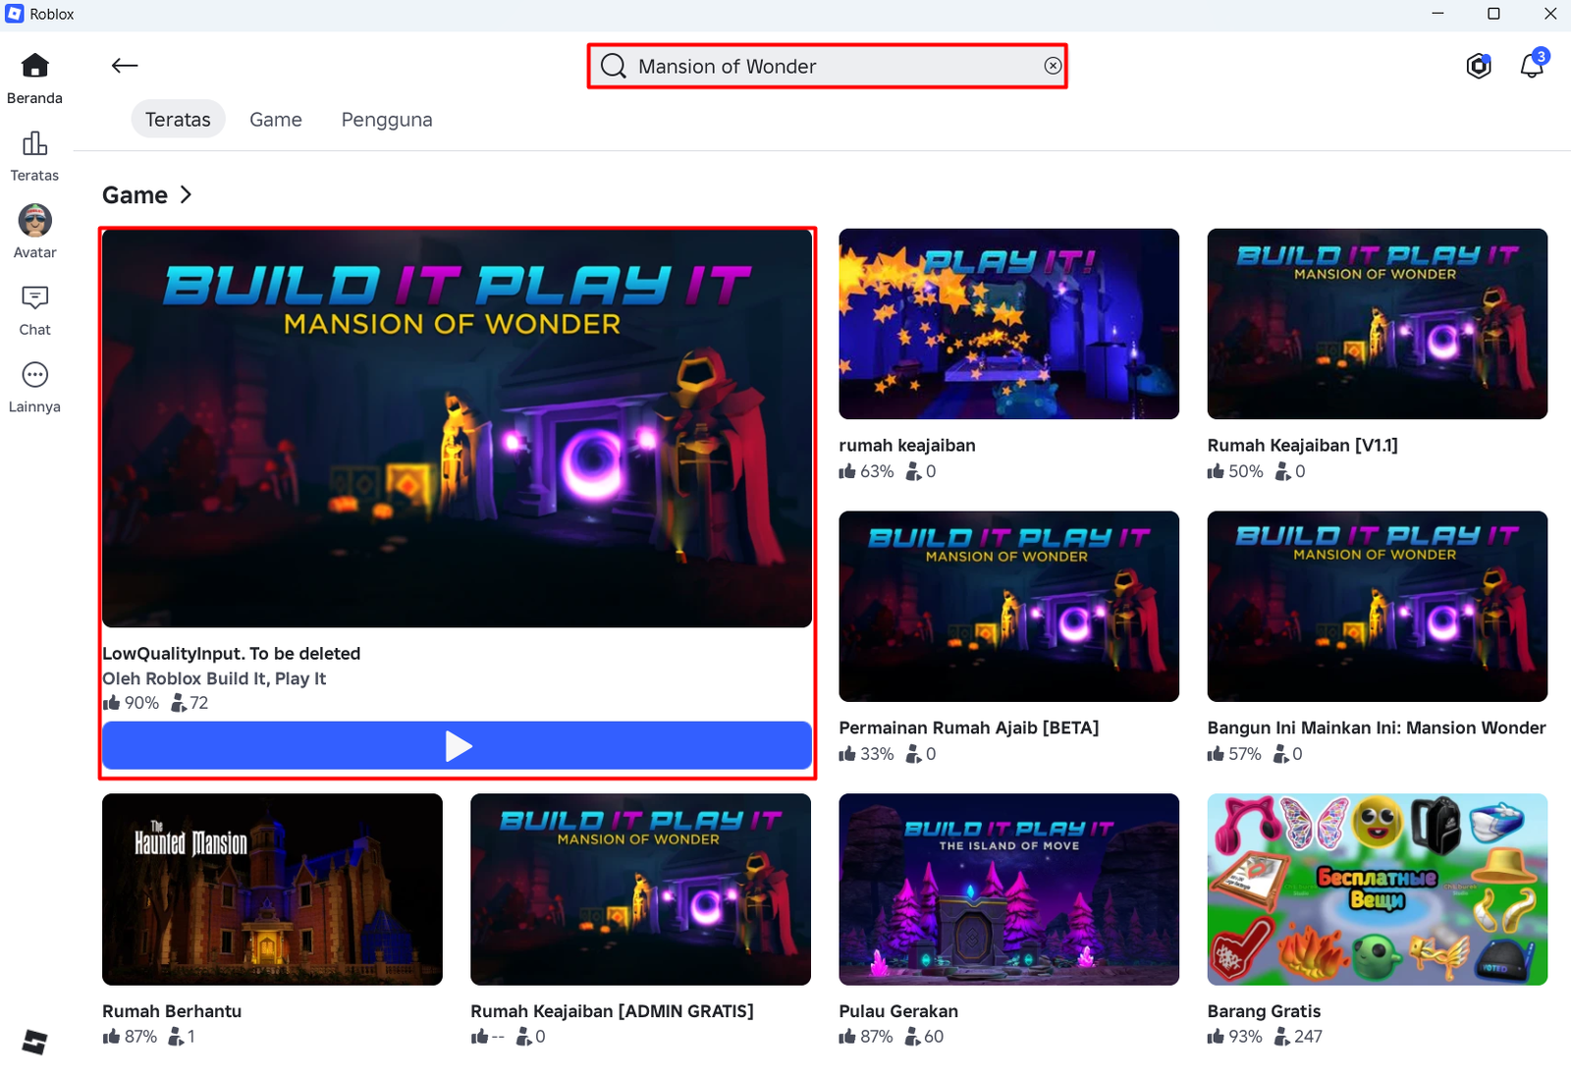Click the search magnifier icon
Screen dimensions: 1571x1076
coord(614,66)
